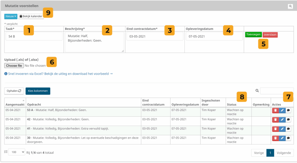
Task: Go to Volgende page
Action: coord(284,153)
